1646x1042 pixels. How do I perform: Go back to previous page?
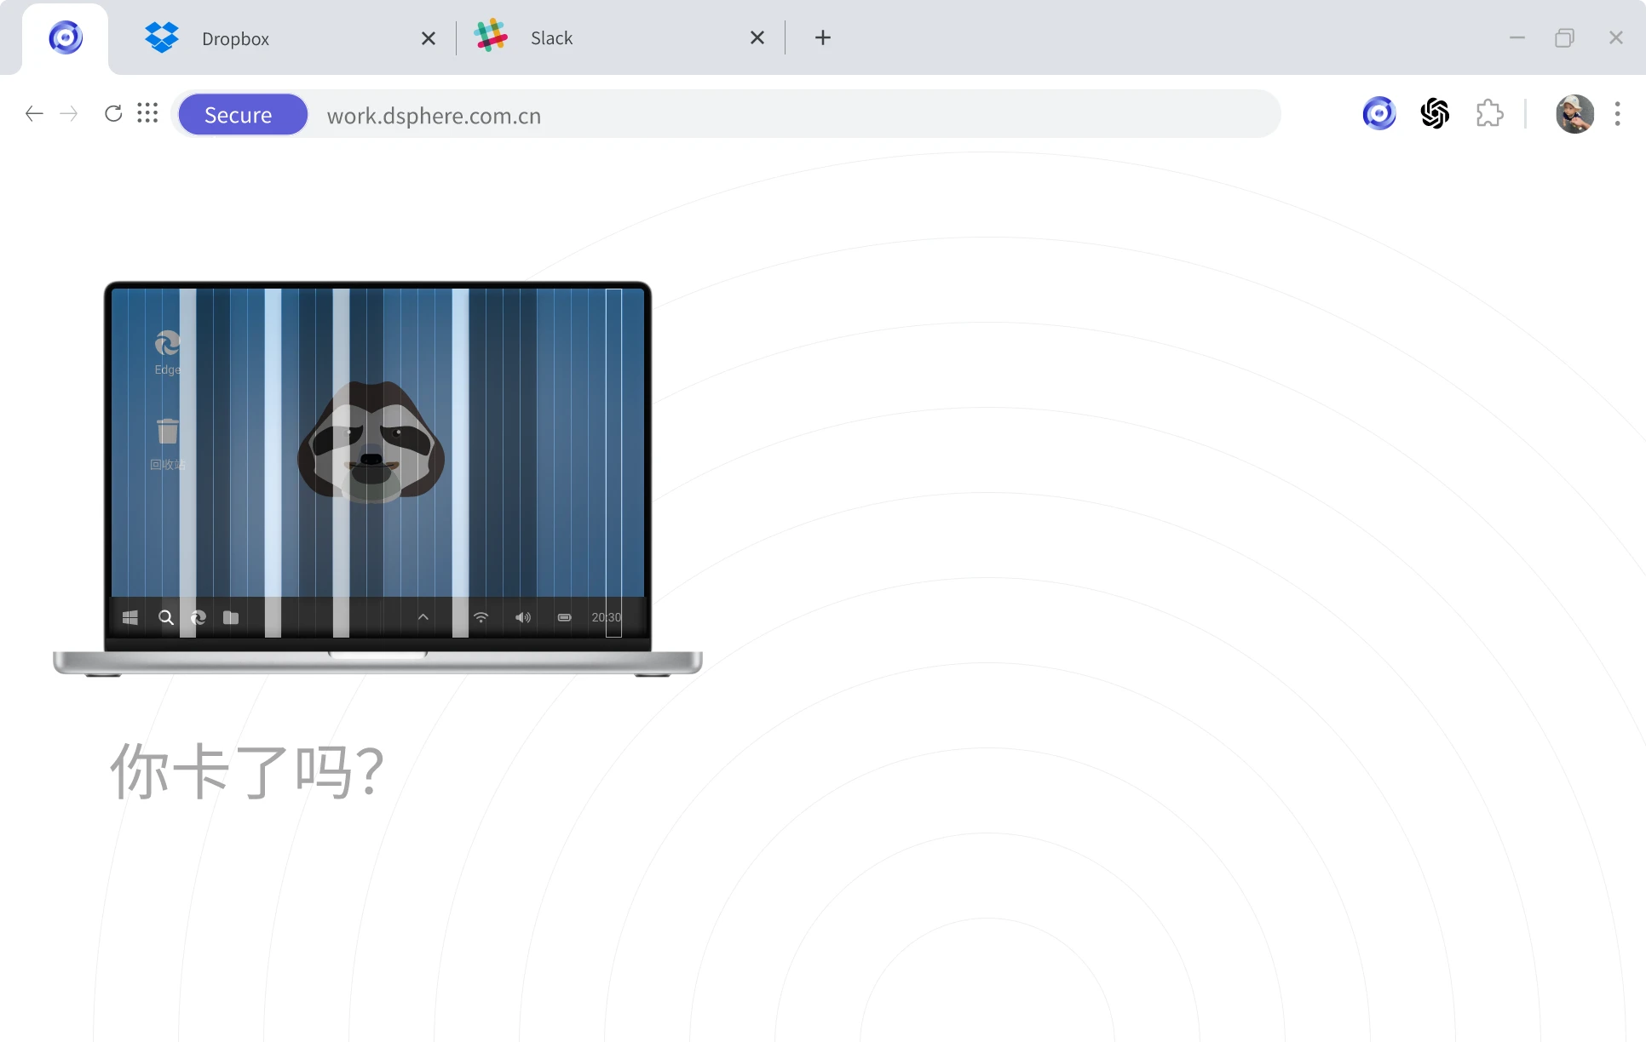click(34, 114)
